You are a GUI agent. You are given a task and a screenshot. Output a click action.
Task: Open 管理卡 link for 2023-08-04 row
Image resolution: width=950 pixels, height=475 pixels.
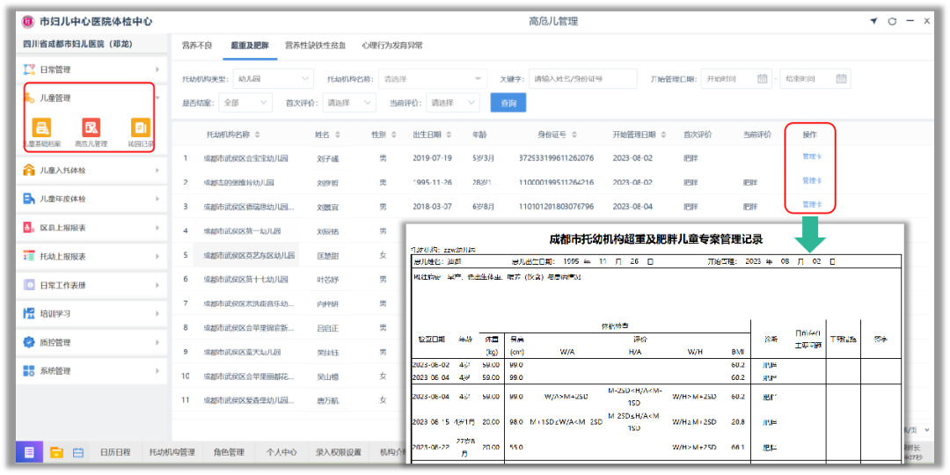pos(811,204)
